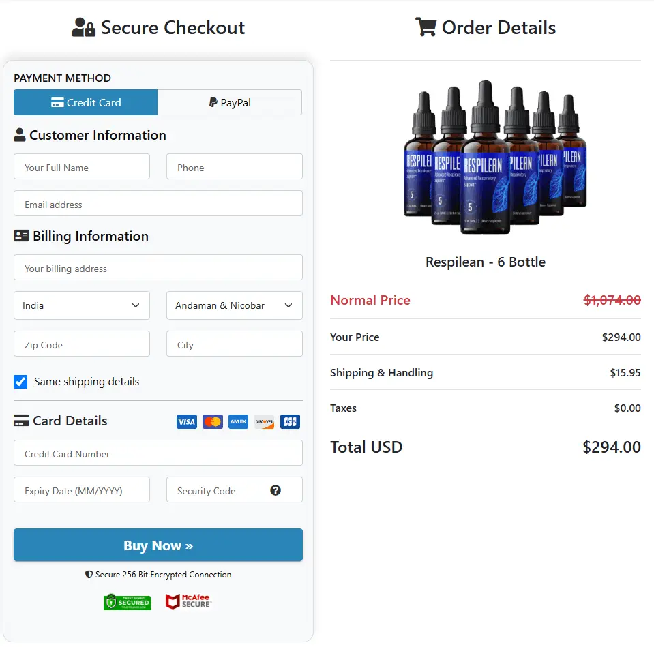The height and width of the screenshot is (647, 654).
Task: Click the crossed-out $1,074.00 price
Action: pyautogui.click(x=612, y=300)
